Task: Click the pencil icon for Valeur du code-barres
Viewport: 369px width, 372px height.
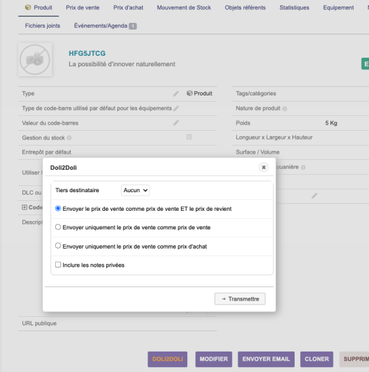Action: click(x=176, y=123)
